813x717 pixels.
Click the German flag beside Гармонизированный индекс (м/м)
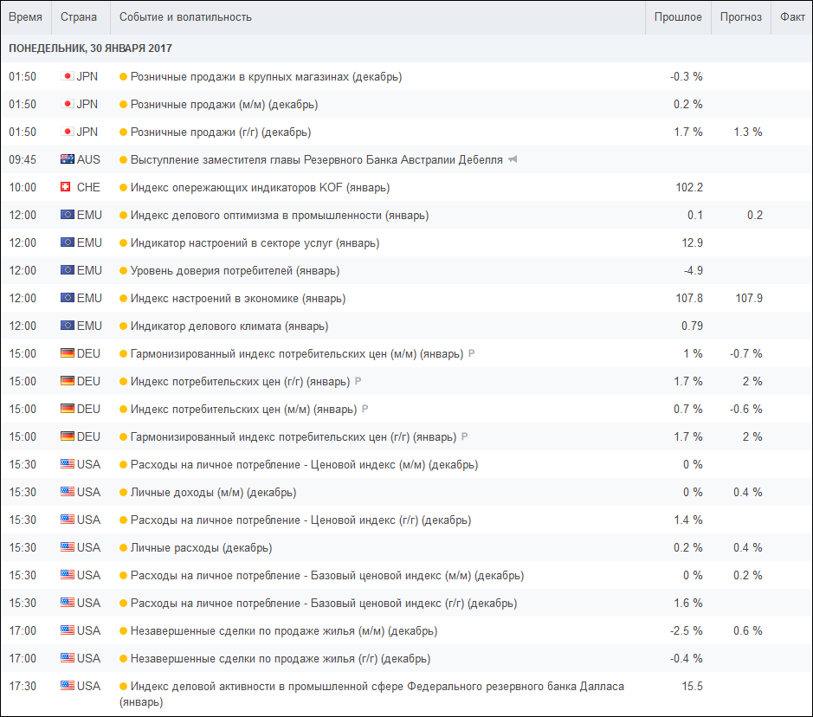click(x=68, y=353)
